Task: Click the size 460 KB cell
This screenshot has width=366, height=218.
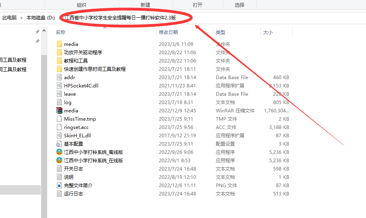Action: coord(281,77)
